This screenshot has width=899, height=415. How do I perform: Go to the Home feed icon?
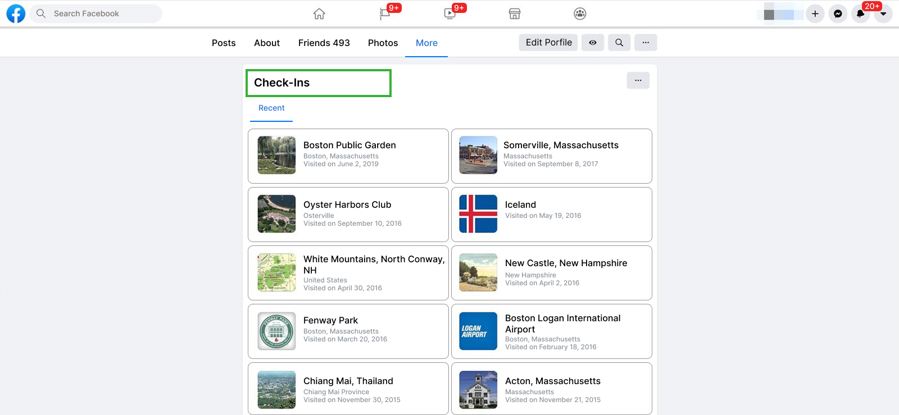(x=319, y=13)
